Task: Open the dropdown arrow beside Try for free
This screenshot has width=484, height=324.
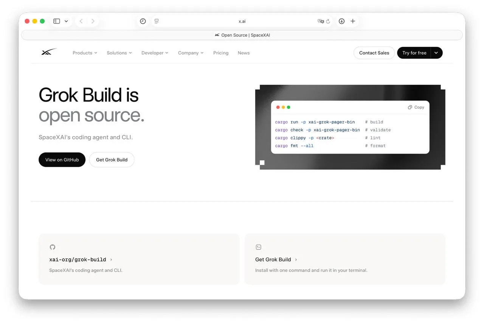Action: point(436,53)
